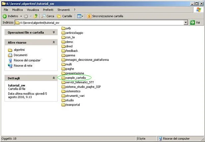205x142 pixels.
Task: Select the sistema_studio_paghe_SSP folder icon
Action: point(63,87)
